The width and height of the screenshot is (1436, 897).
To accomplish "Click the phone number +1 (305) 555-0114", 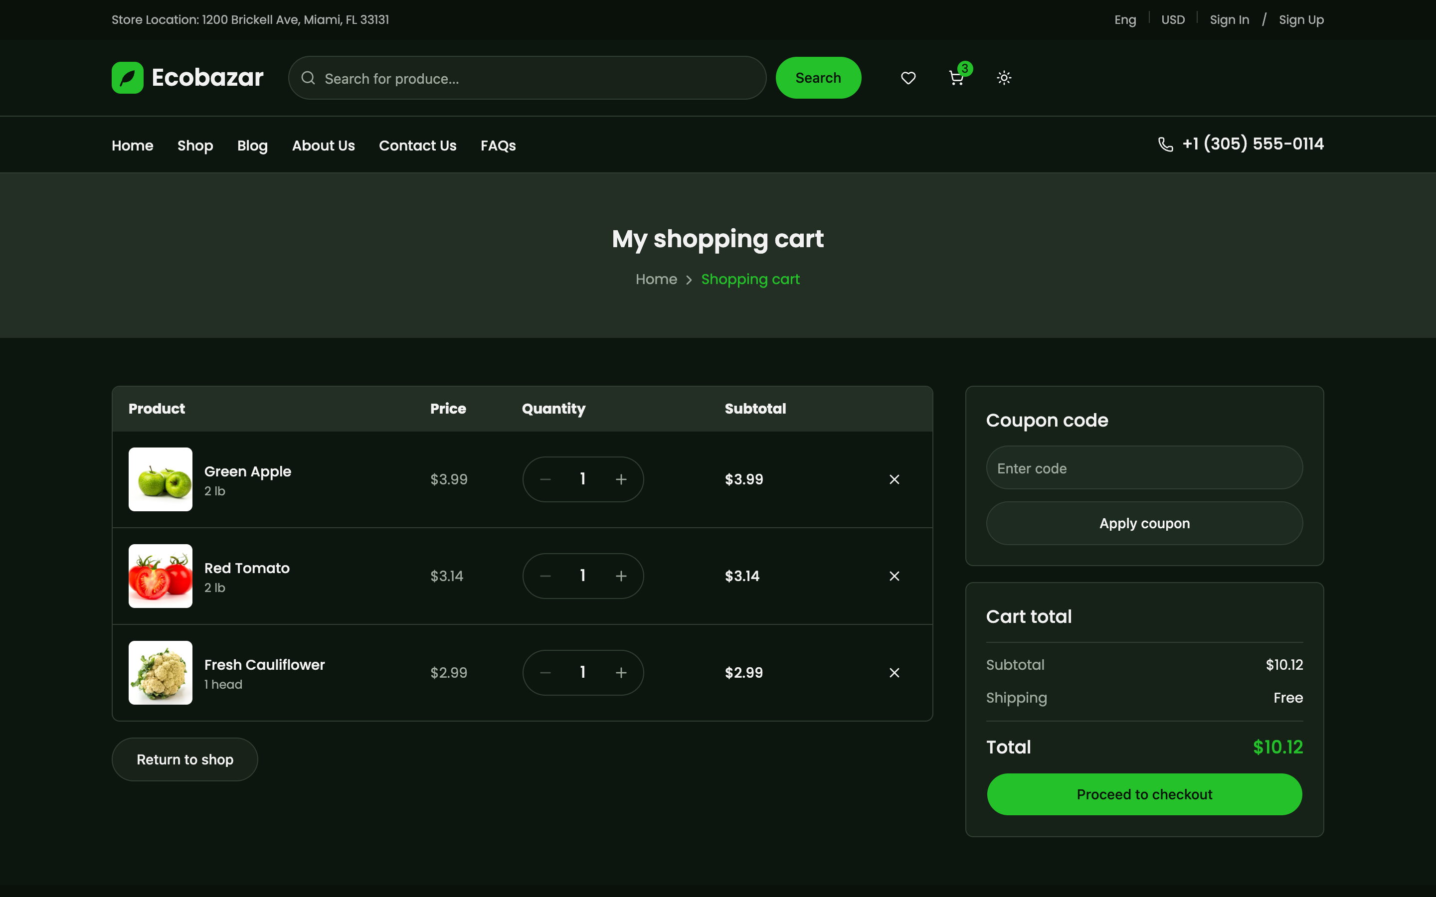I will tap(1253, 144).
